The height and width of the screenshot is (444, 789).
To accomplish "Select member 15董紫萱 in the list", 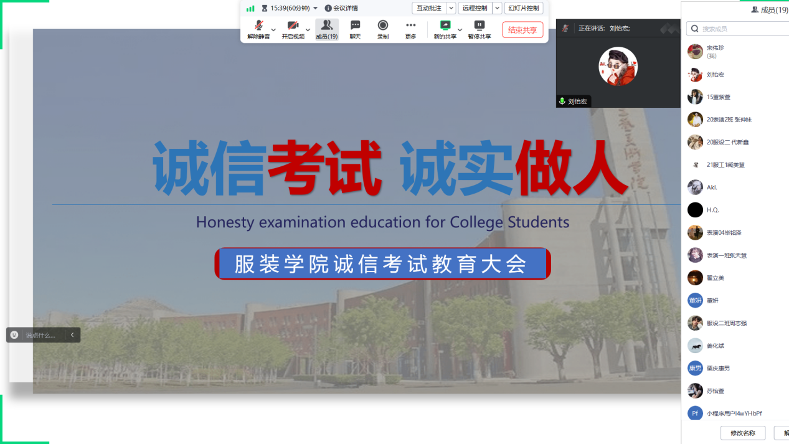I will (x=718, y=97).
